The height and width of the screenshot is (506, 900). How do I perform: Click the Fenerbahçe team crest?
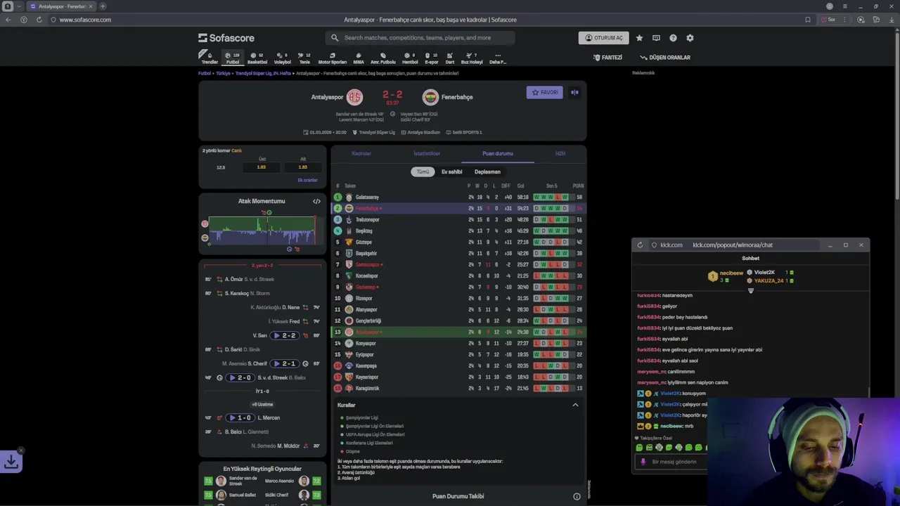(x=430, y=97)
